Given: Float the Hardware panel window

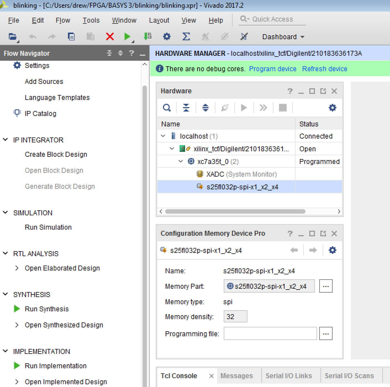Looking at the screenshot, I should click(323, 91).
